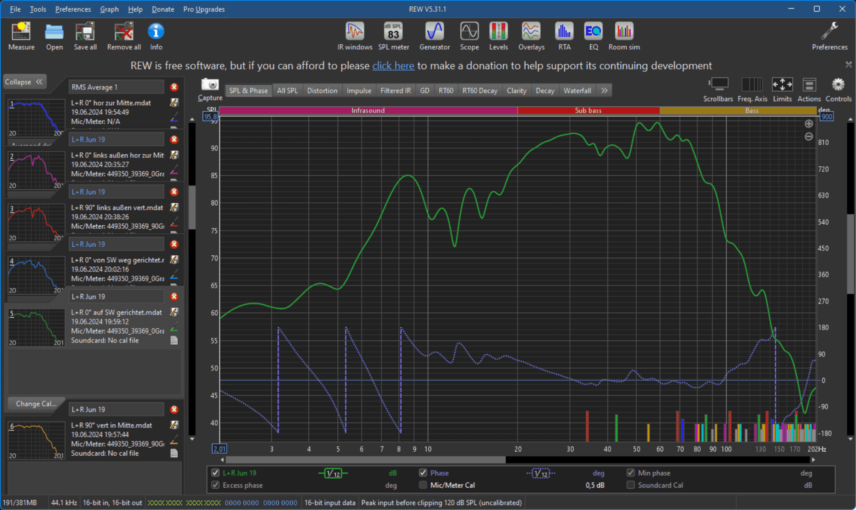Switch to RT60 Decay tab

point(480,91)
